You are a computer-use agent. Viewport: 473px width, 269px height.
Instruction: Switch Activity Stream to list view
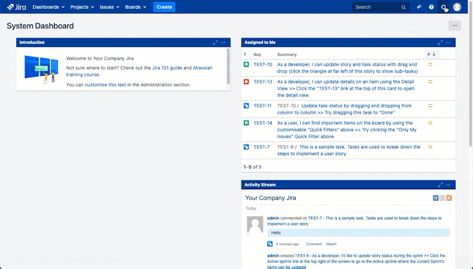(442, 198)
